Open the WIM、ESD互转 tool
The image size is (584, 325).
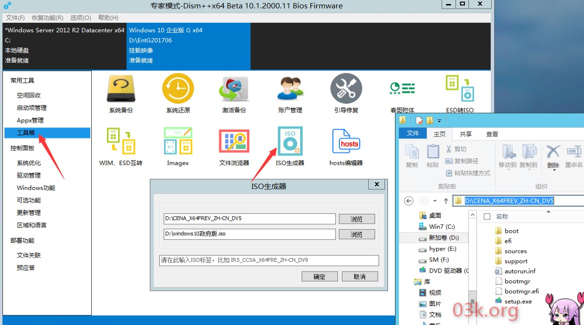[121, 146]
